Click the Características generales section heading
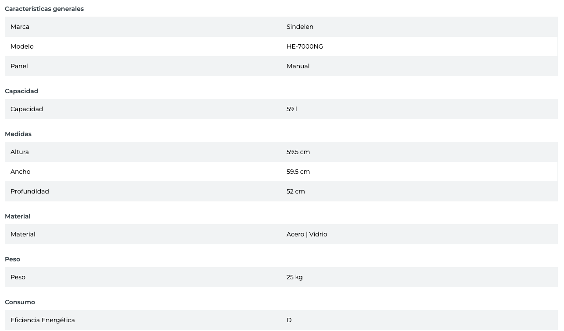Screen dimensions: 564x331 click(44, 9)
